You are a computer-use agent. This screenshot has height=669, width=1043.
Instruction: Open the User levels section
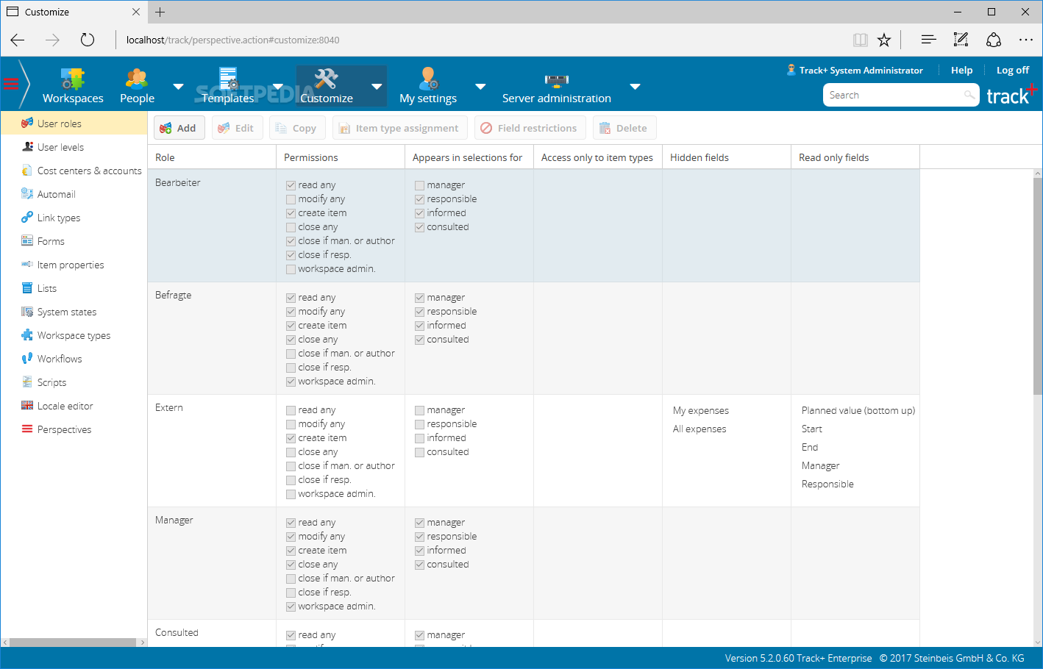[x=74, y=147]
